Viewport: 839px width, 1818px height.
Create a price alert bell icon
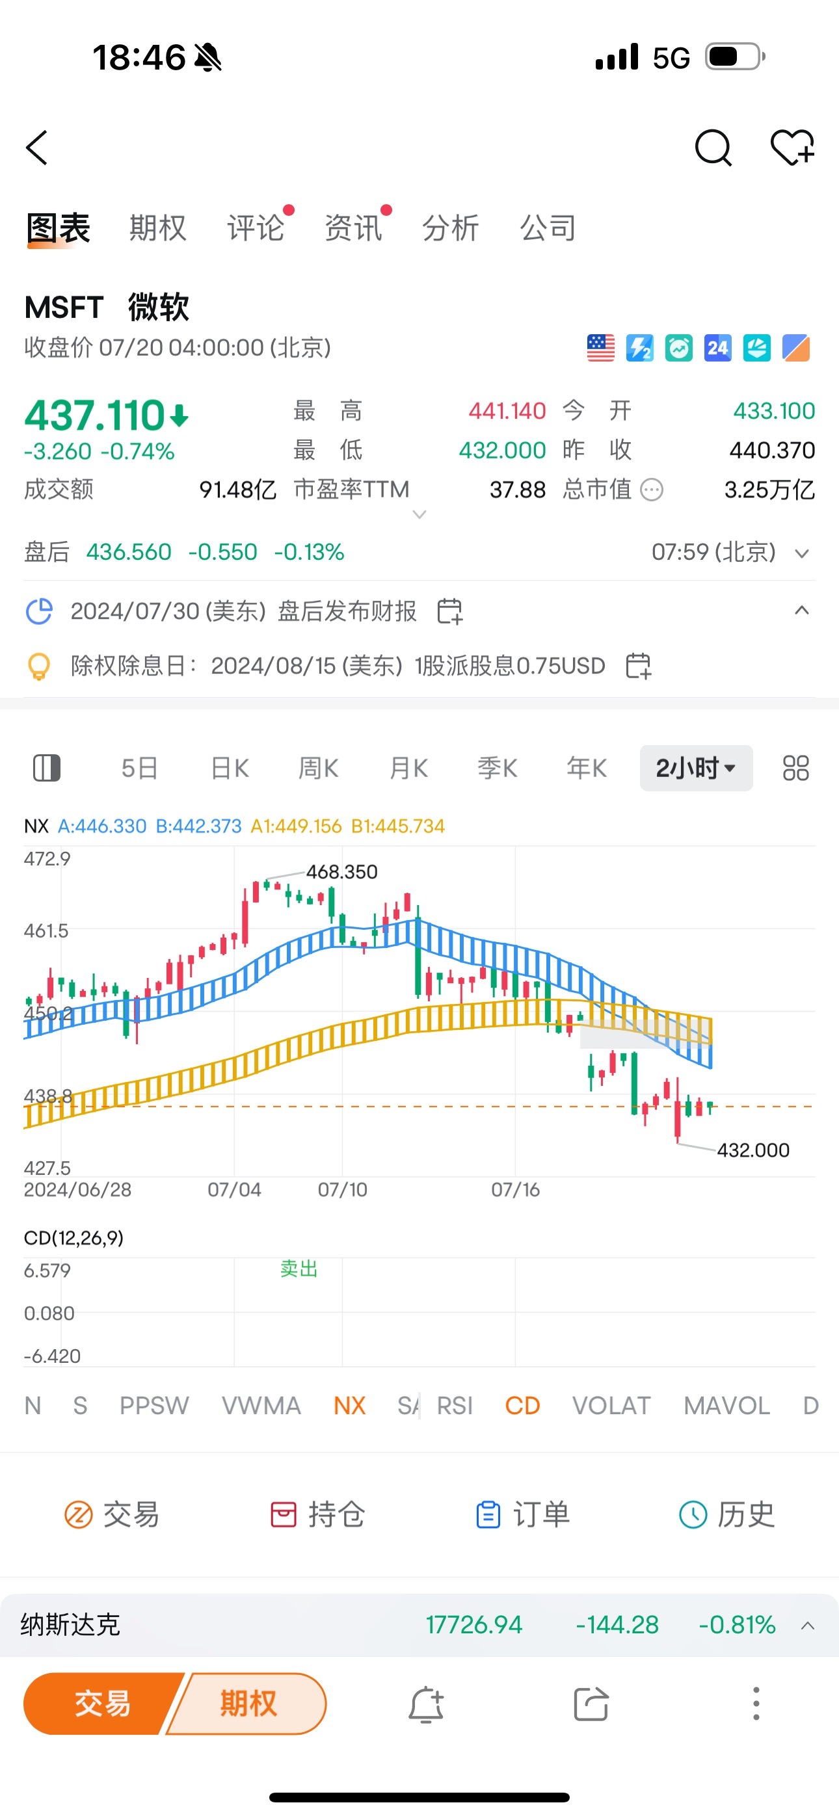pyautogui.click(x=426, y=1704)
